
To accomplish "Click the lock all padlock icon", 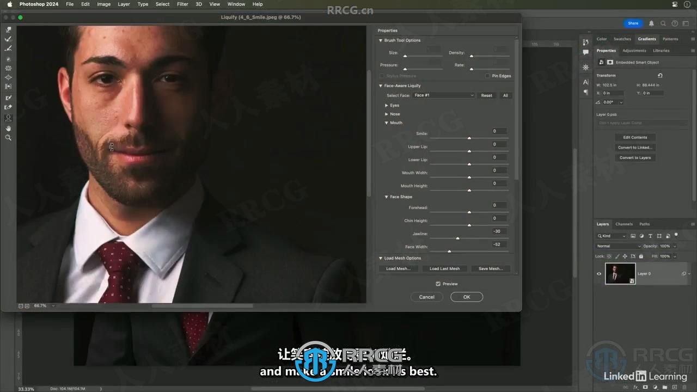I will pyautogui.click(x=640, y=256).
